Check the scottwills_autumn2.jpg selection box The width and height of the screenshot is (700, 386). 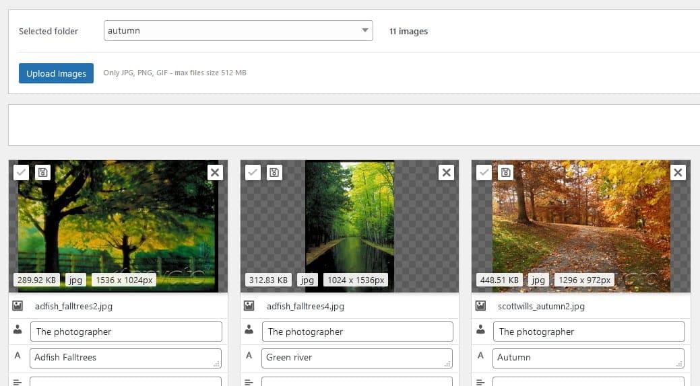(484, 173)
